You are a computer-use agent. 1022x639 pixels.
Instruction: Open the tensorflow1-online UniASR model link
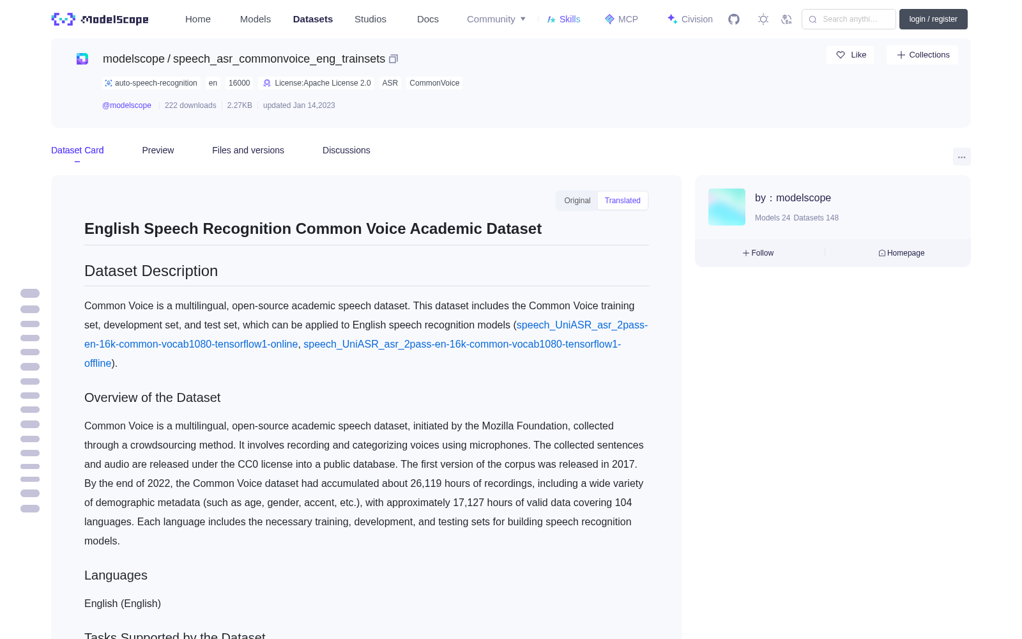[191, 344]
